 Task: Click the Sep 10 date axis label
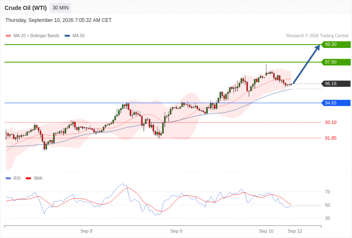[266, 231]
